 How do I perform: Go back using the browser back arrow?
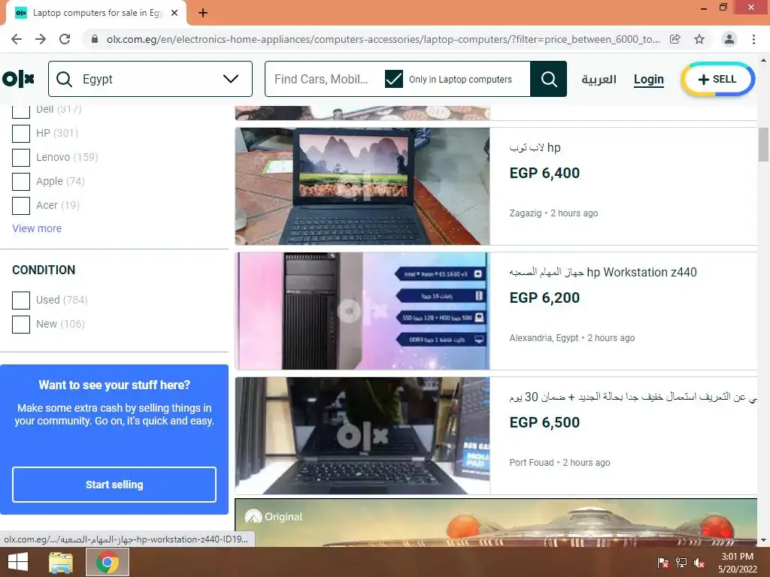[17, 39]
